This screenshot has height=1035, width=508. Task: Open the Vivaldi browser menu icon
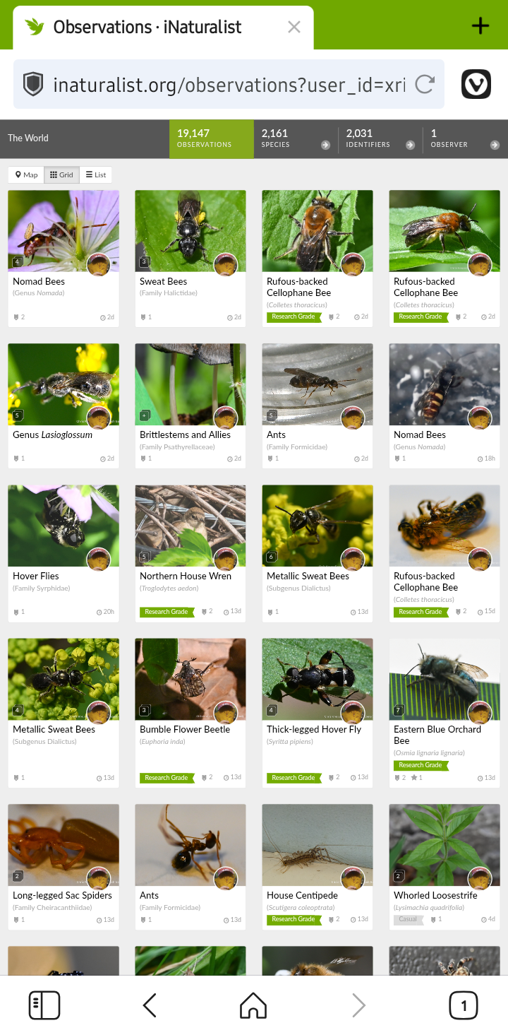point(476,84)
